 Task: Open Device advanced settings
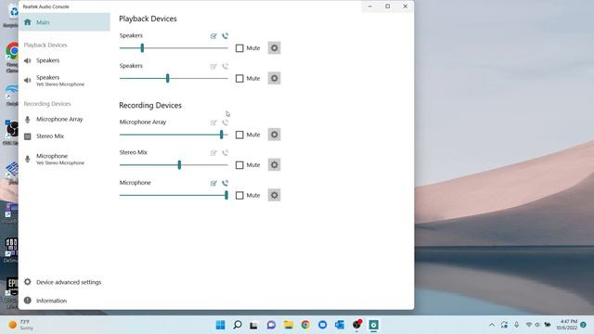pyautogui.click(x=64, y=282)
